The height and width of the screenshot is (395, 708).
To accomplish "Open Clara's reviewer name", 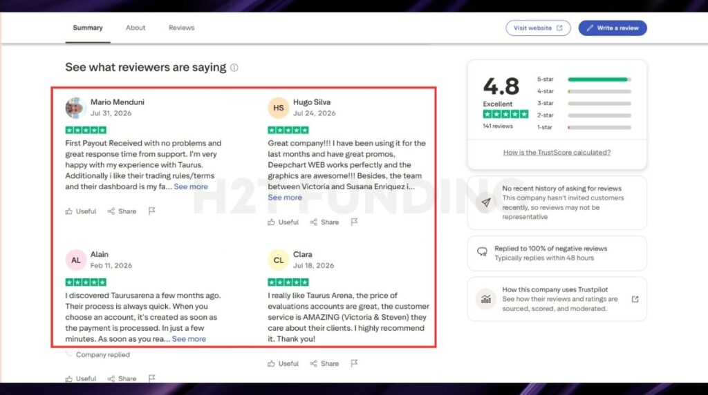I will [x=303, y=254].
